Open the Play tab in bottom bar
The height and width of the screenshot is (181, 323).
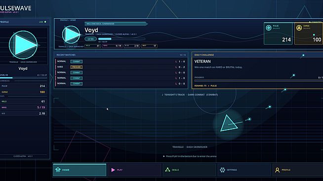134,170
